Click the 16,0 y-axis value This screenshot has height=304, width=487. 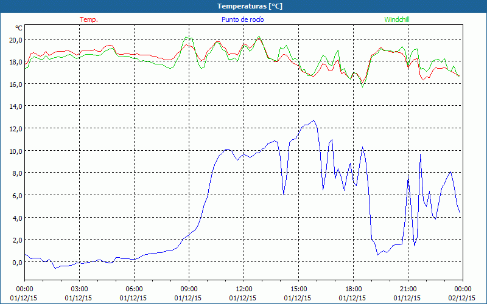point(16,85)
